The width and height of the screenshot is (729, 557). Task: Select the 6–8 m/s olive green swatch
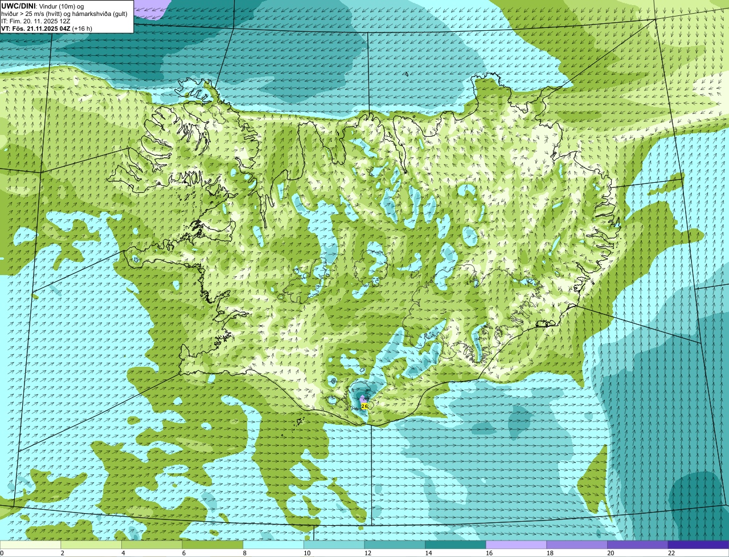pos(212,544)
